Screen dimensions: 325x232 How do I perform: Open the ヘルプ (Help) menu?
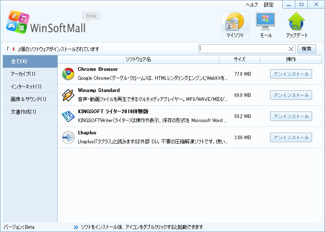(252, 5)
